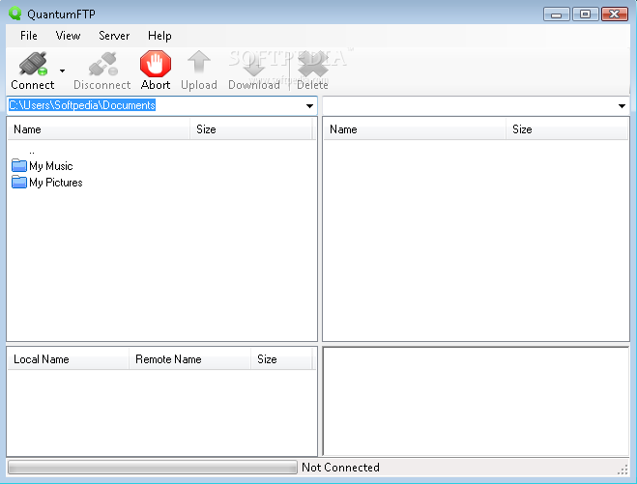
Task: Click the Upload arrow icon
Action: click(x=199, y=64)
